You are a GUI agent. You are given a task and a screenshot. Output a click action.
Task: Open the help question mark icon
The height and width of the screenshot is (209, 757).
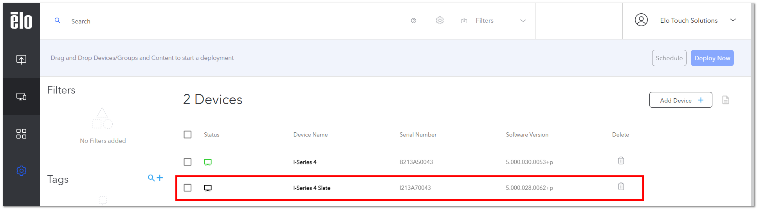[x=413, y=21]
